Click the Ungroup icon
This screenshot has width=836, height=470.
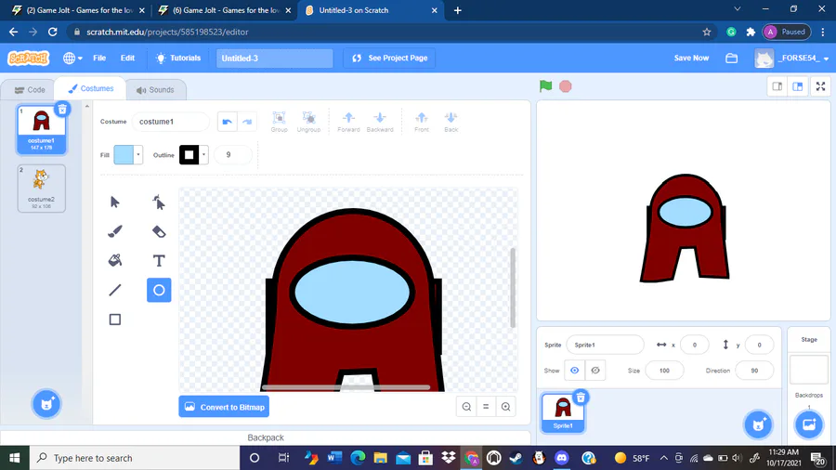308,122
